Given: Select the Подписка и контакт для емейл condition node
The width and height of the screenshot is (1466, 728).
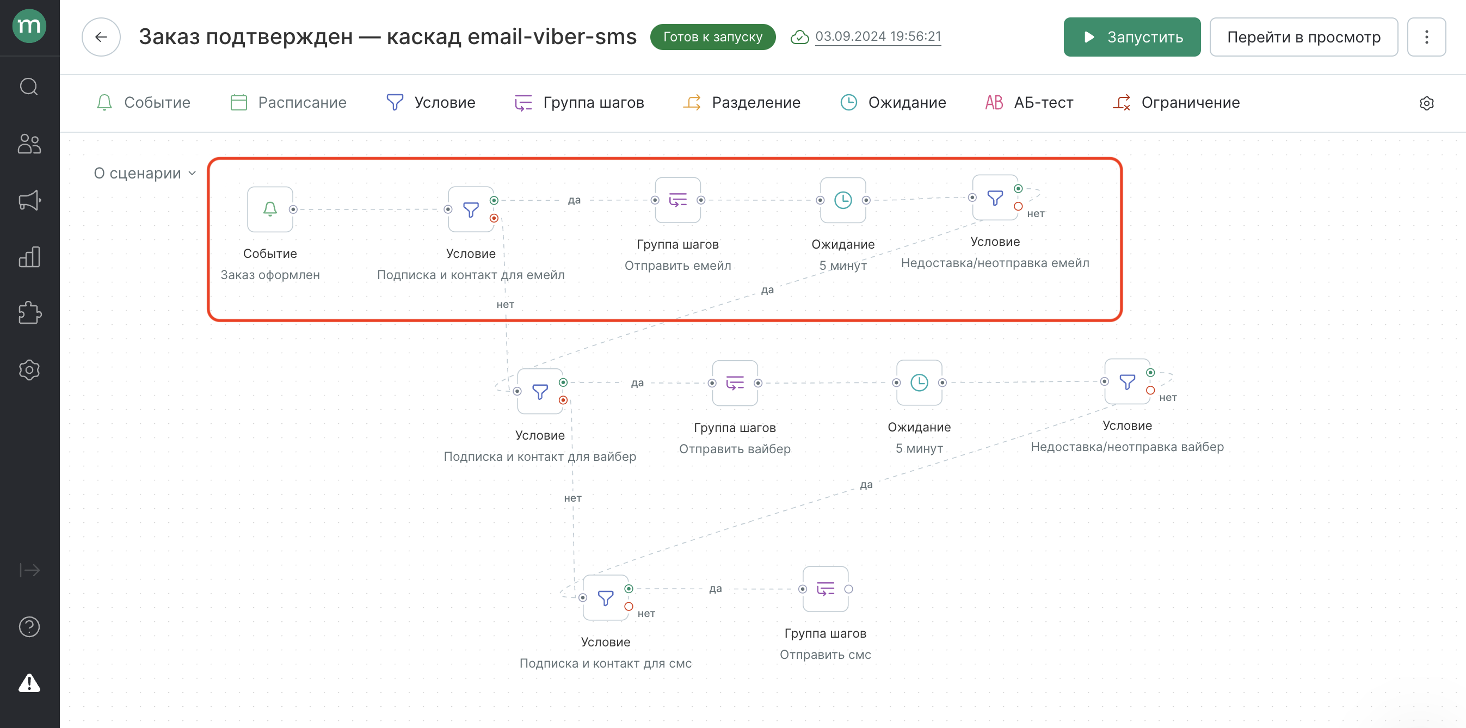Looking at the screenshot, I should 470,209.
